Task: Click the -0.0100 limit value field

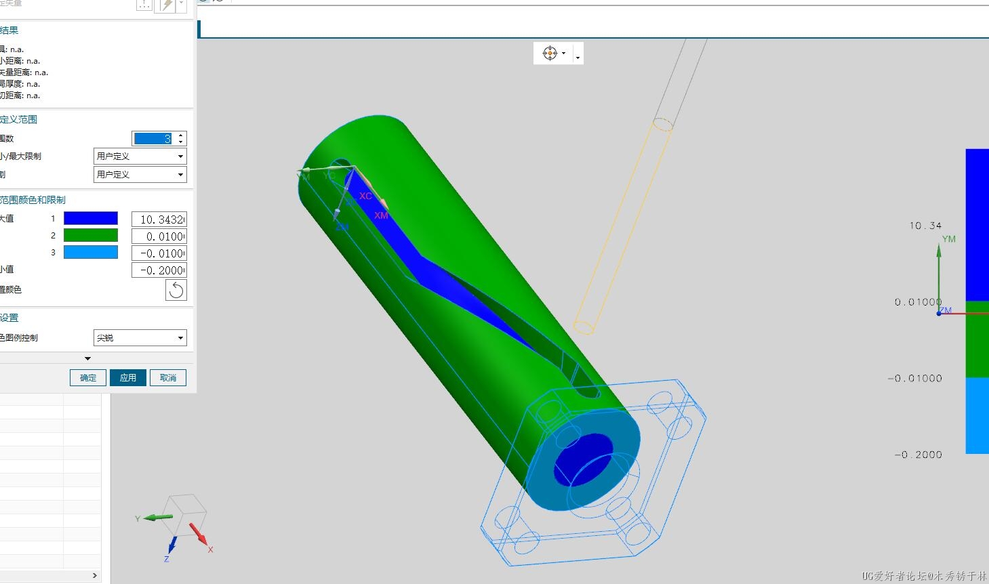Action: coord(159,253)
